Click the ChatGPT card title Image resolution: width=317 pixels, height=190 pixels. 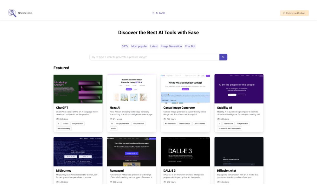pyautogui.click(x=62, y=108)
